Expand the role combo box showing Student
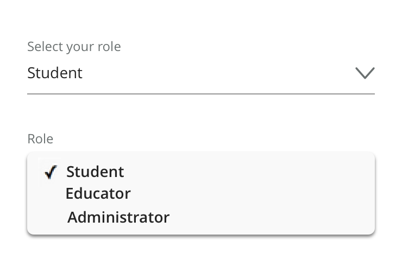The image size is (402, 278). point(200,73)
